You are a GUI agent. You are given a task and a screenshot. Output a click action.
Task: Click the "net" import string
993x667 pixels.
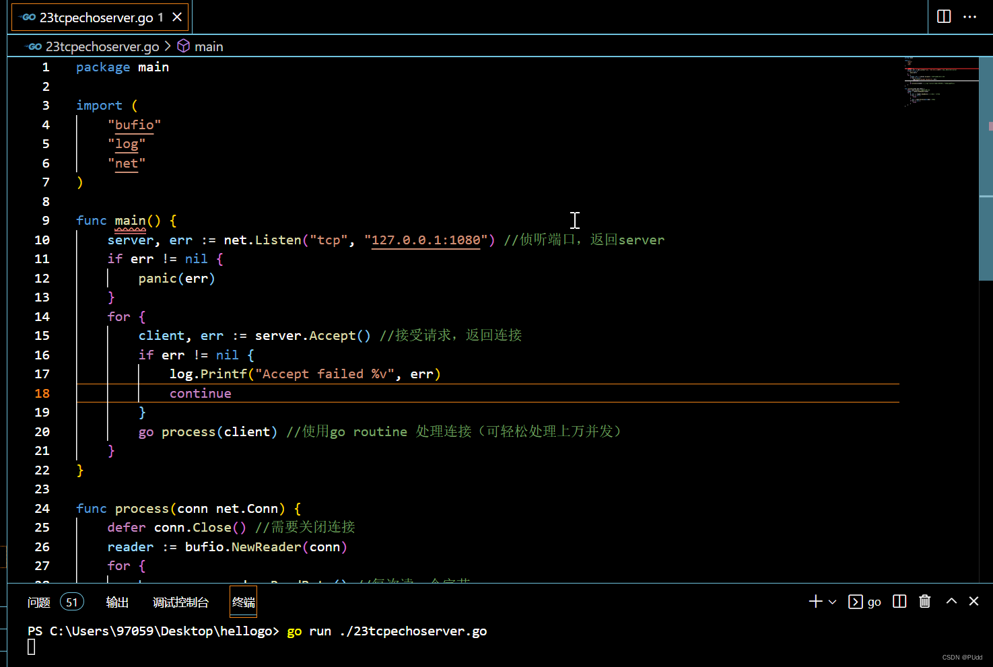tap(127, 163)
